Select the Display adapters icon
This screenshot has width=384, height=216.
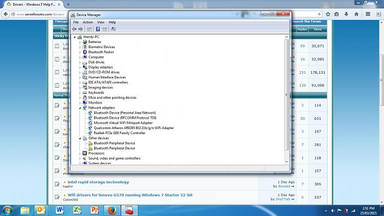coord(84,67)
